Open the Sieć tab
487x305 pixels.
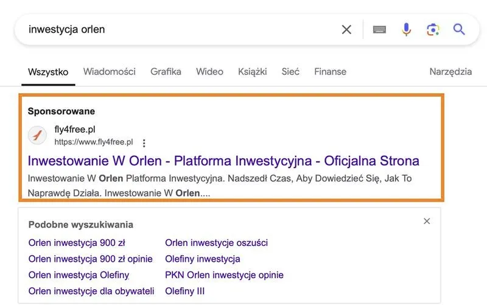coord(290,72)
